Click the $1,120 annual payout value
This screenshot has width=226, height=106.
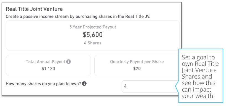tap(48, 69)
